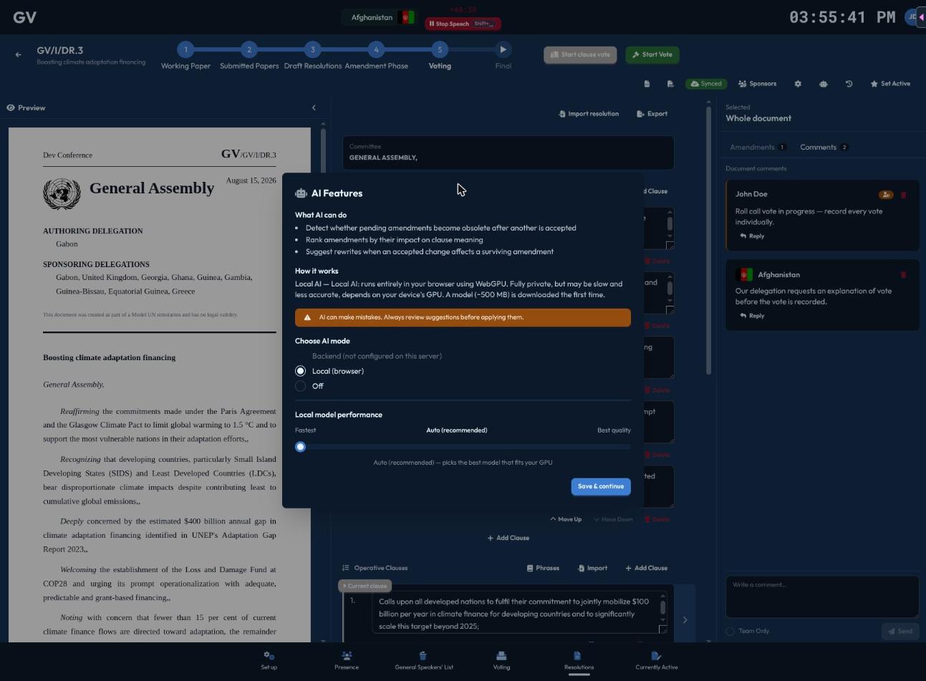The width and height of the screenshot is (926, 681).
Task: Go to step 4 Amendment Phase
Action: click(376, 49)
